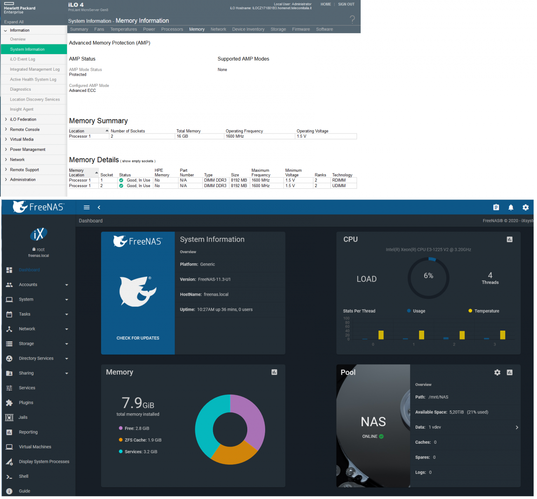Switch to the Processors tab
The height and width of the screenshot is (499, 537).
[172, 29]
